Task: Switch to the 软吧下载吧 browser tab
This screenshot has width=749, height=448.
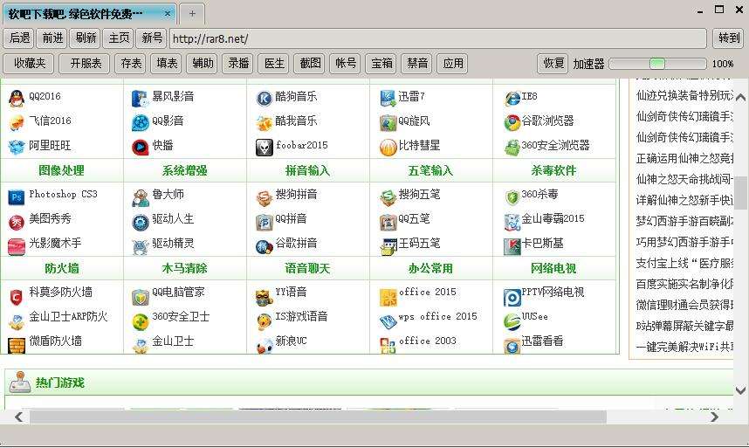Action: click(x=90, y=14)
